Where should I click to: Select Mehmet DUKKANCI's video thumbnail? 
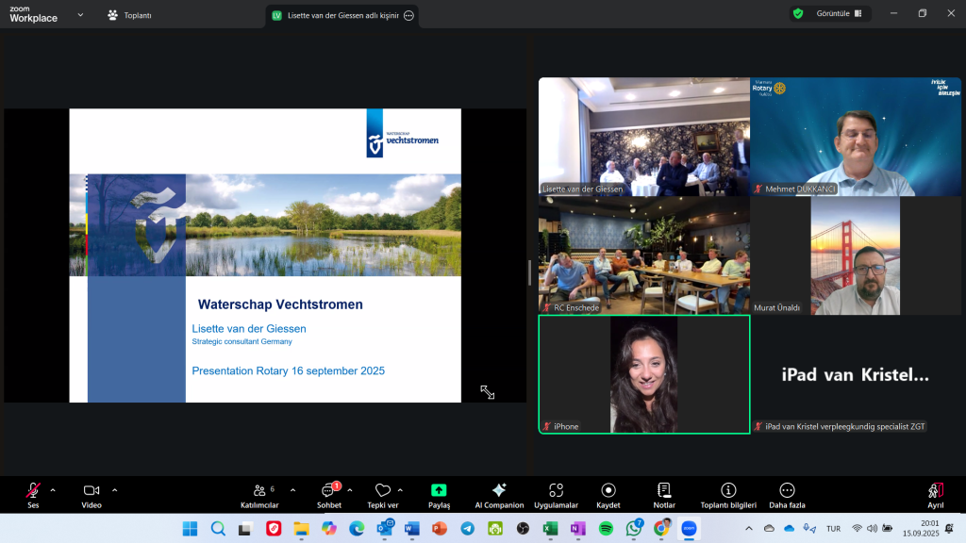(857, 137)
